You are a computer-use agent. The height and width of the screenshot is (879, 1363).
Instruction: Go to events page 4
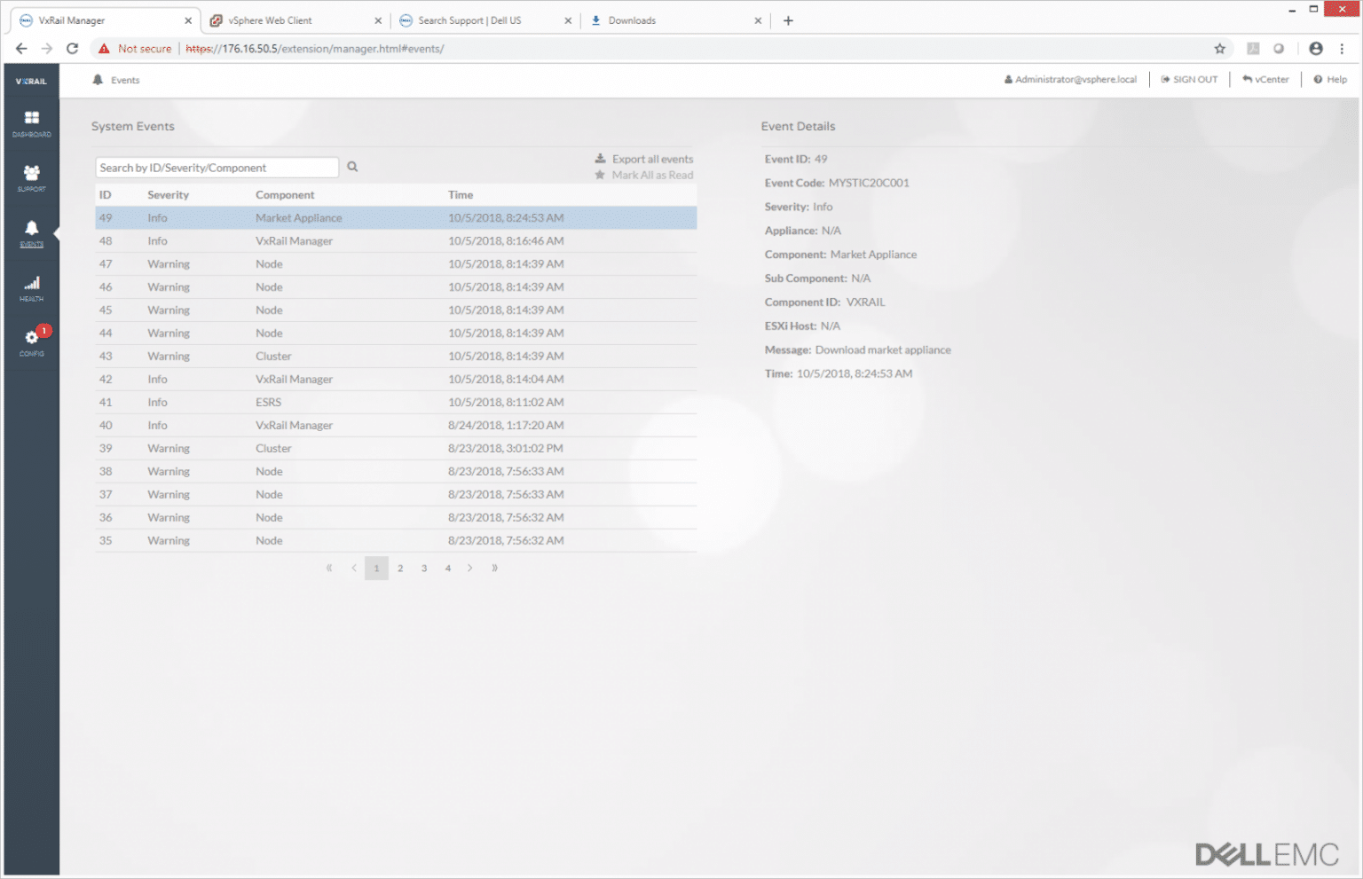click(448, 568)
